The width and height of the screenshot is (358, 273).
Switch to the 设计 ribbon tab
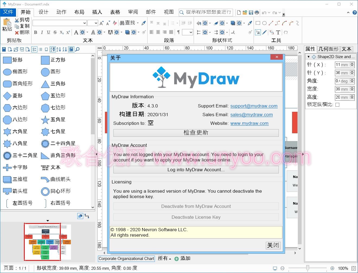click(x=43, y=12)
